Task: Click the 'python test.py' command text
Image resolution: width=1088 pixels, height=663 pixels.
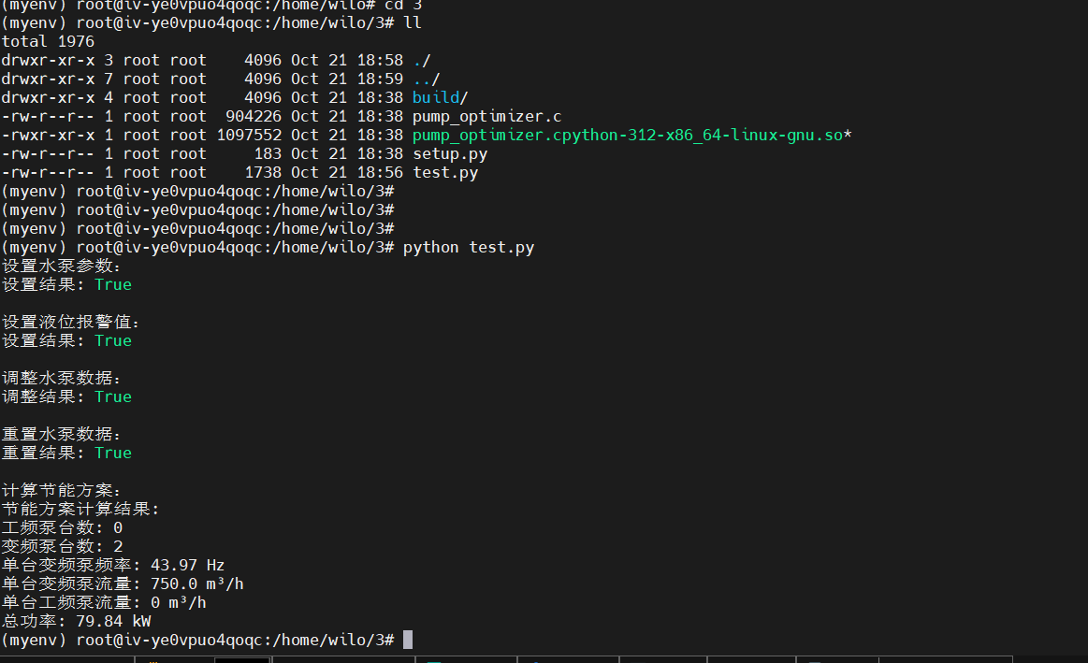Action: [469, 248]
